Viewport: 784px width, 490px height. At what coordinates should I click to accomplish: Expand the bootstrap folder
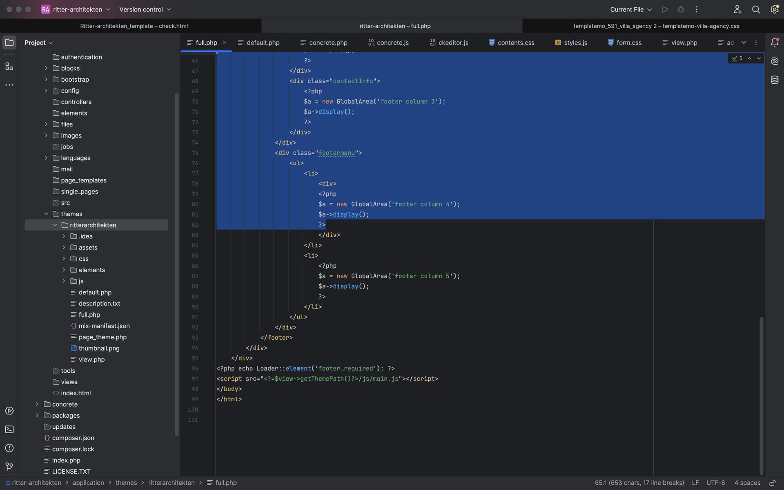pos(46,80)
